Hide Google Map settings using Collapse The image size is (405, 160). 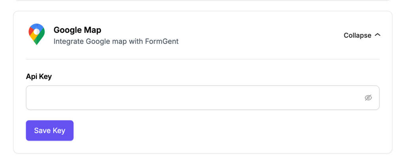click(362, 35)
